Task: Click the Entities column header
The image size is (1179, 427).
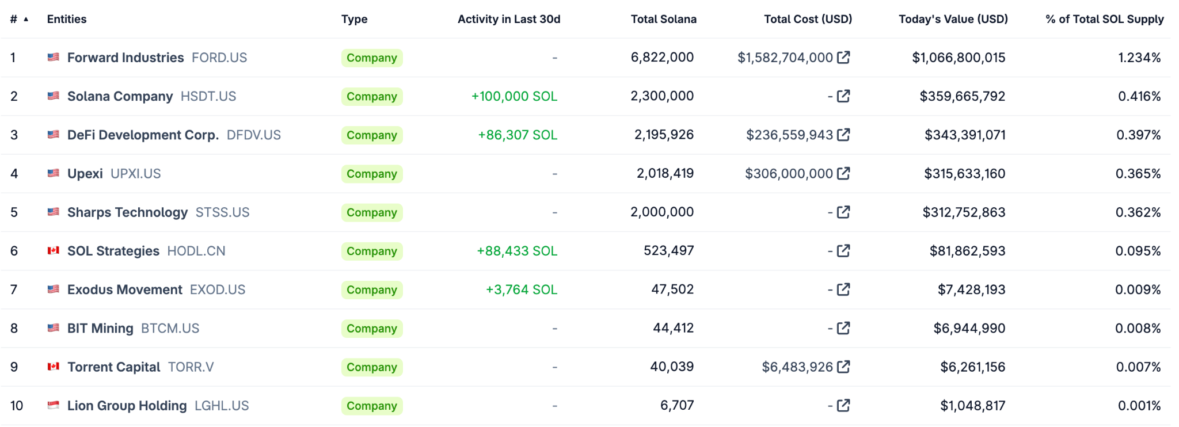Action: (67, 19)
